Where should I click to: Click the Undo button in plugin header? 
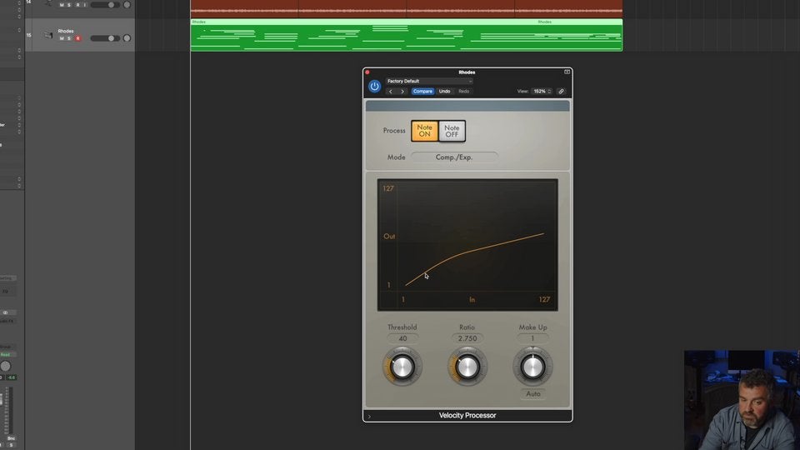tap(445, 91)
